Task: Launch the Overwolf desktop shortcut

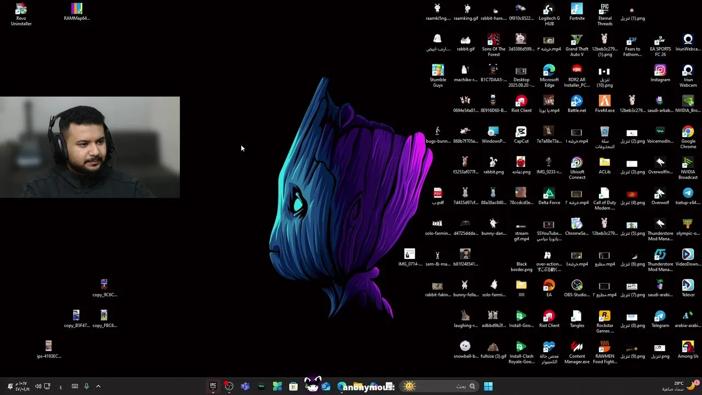Action: [x=660, y=196]
